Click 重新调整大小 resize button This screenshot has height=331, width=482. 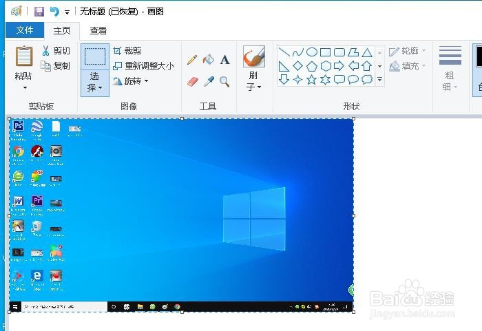[143, 66]
